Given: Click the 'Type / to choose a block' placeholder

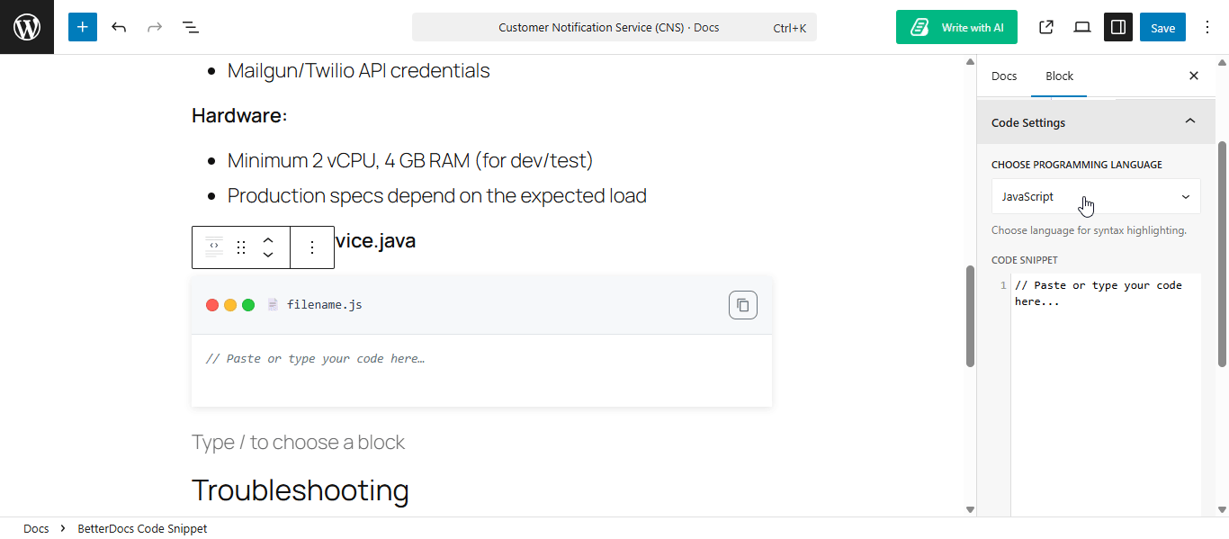Looking at the screenshot, I should tap(298, 442).
